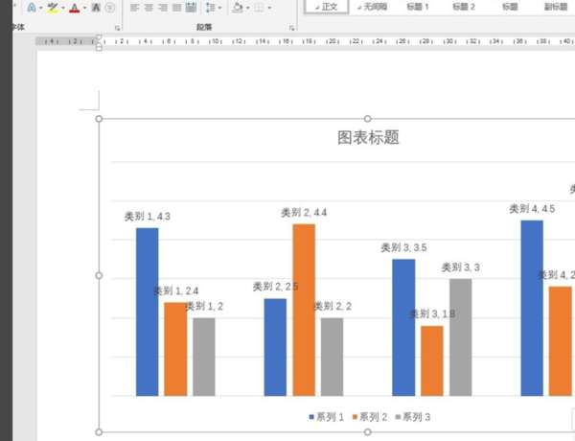Click the hanging indent marker on ruler
Screen dimensions: 575x441
[99, 43]
